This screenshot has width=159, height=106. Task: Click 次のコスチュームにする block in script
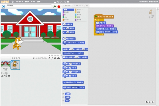[x=105, y=26]
